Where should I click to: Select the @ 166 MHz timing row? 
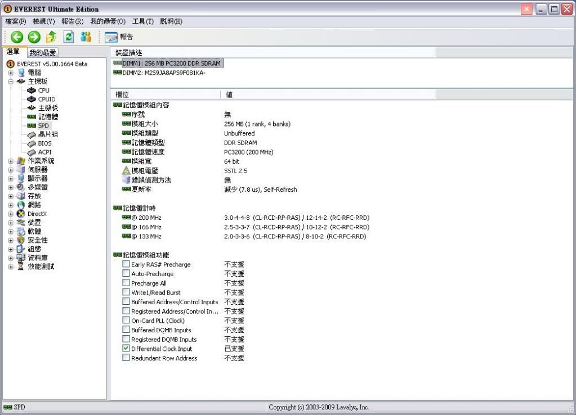pyautogui.click(x=245, y=227)
